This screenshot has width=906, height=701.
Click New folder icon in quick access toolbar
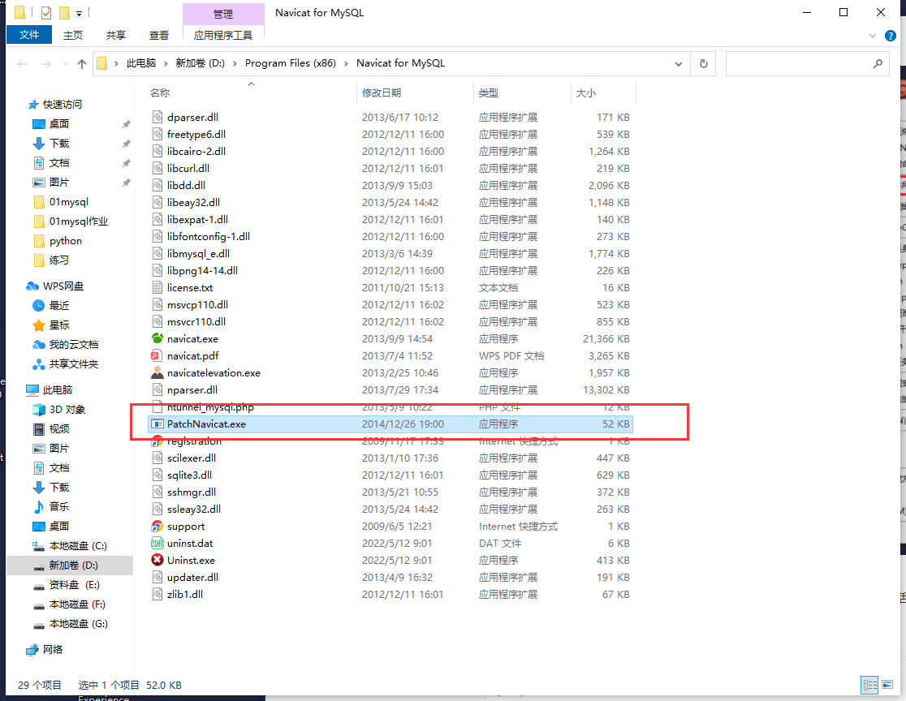64,12
